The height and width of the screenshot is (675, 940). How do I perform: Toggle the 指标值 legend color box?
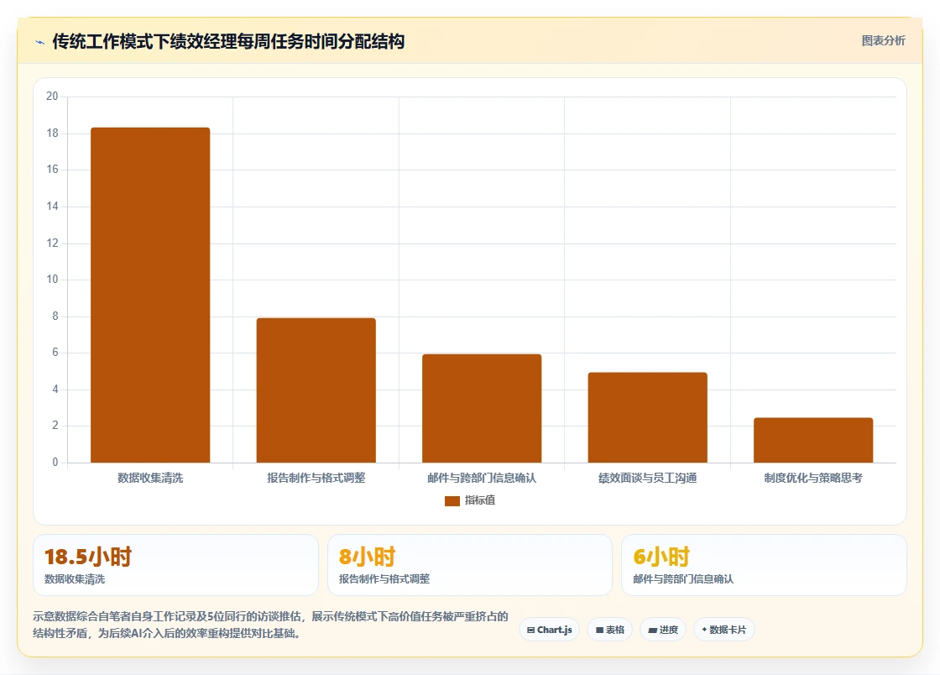[452, 500]
